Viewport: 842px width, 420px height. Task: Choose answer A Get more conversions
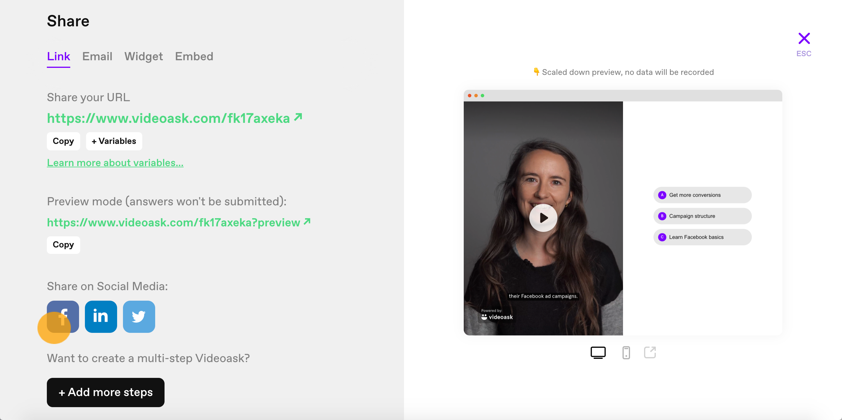click(x=702, y=195)
